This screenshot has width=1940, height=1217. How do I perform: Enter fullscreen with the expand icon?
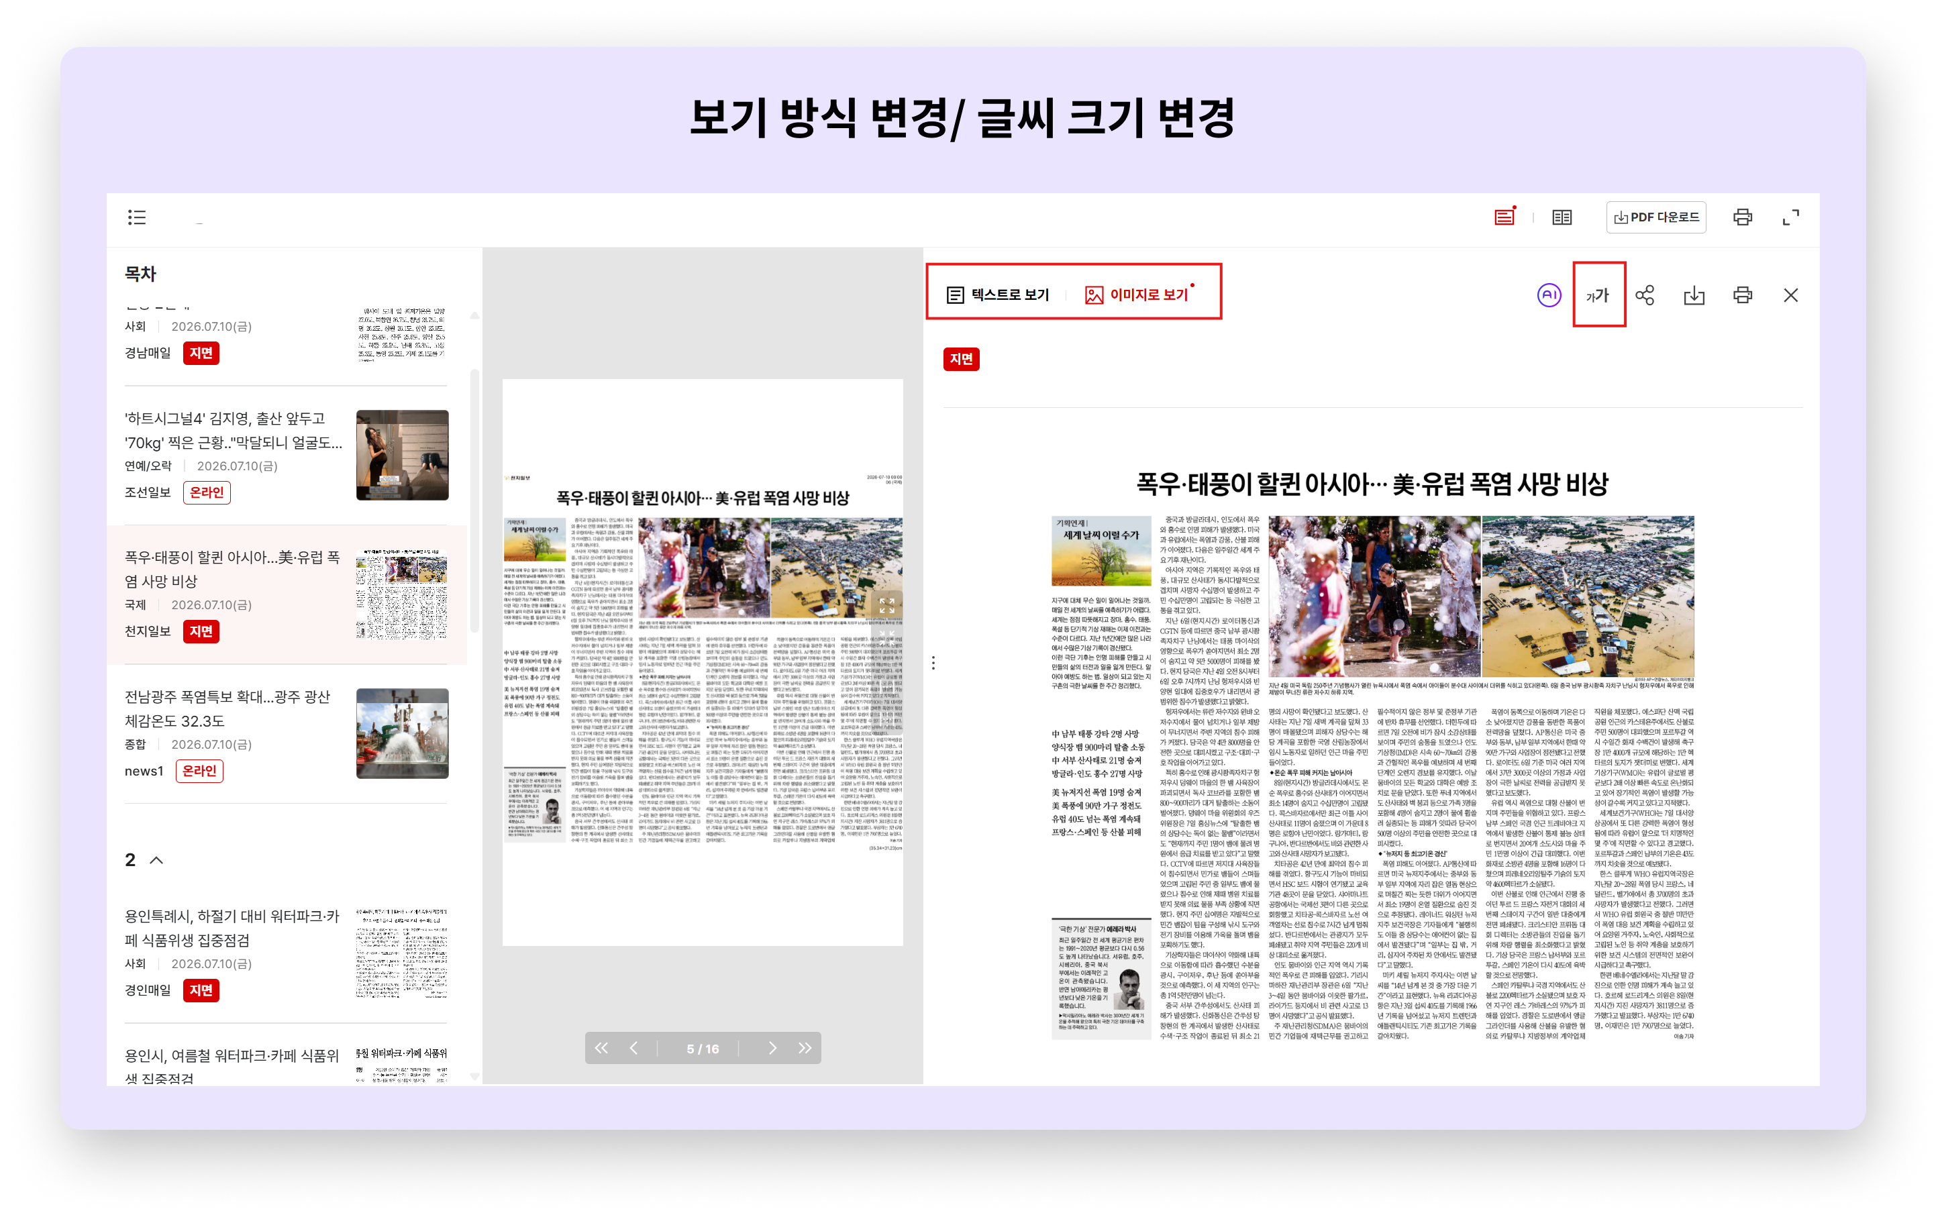point(1791,217)
